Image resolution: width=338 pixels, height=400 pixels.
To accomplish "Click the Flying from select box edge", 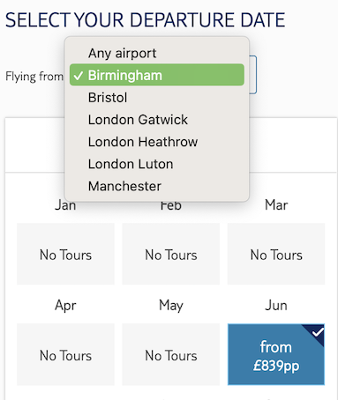I will [253, 75].
